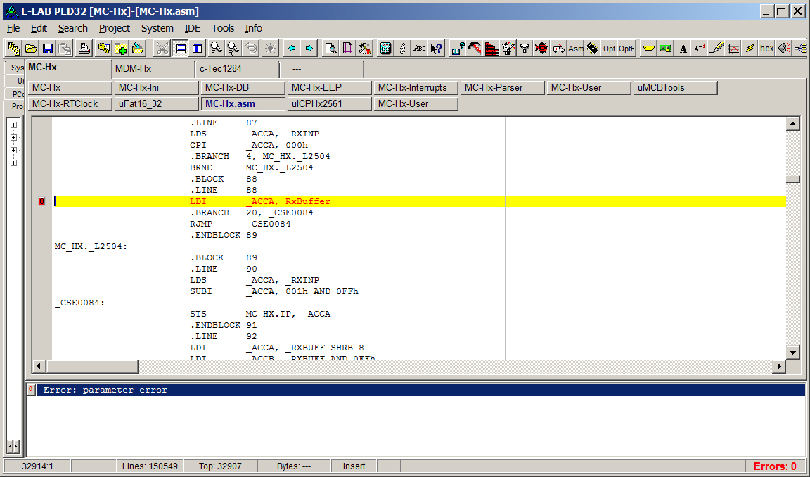Image resolution: width=810 pixels, height=477 pixels.
Task: Click the speaker toolbar icon
Action: [x=784, y=49]
